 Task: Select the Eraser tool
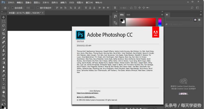coord(4,59)
